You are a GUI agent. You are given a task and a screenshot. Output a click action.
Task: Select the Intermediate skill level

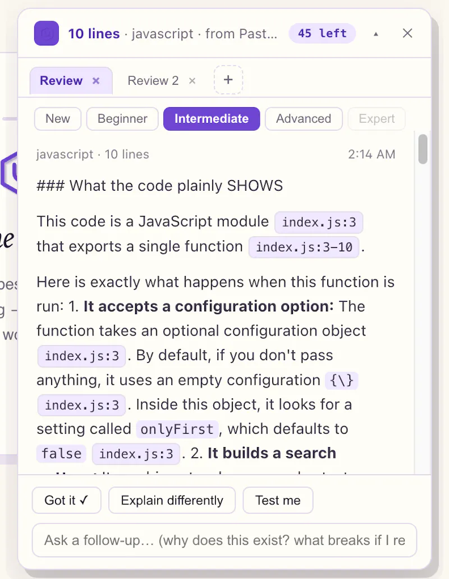click(212, 118)
